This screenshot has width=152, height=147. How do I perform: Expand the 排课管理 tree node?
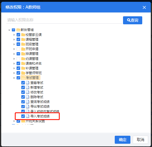[14, 54]
